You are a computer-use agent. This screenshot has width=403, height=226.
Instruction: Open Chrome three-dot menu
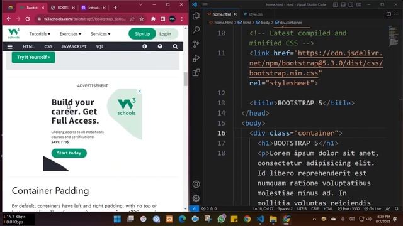coord(182,19)
